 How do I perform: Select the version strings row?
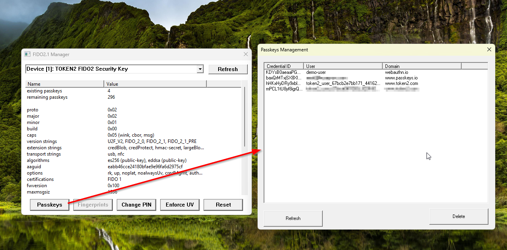tap(133, 141)
